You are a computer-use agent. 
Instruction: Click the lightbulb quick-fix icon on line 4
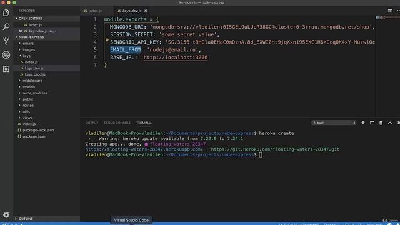pos(107,40)
